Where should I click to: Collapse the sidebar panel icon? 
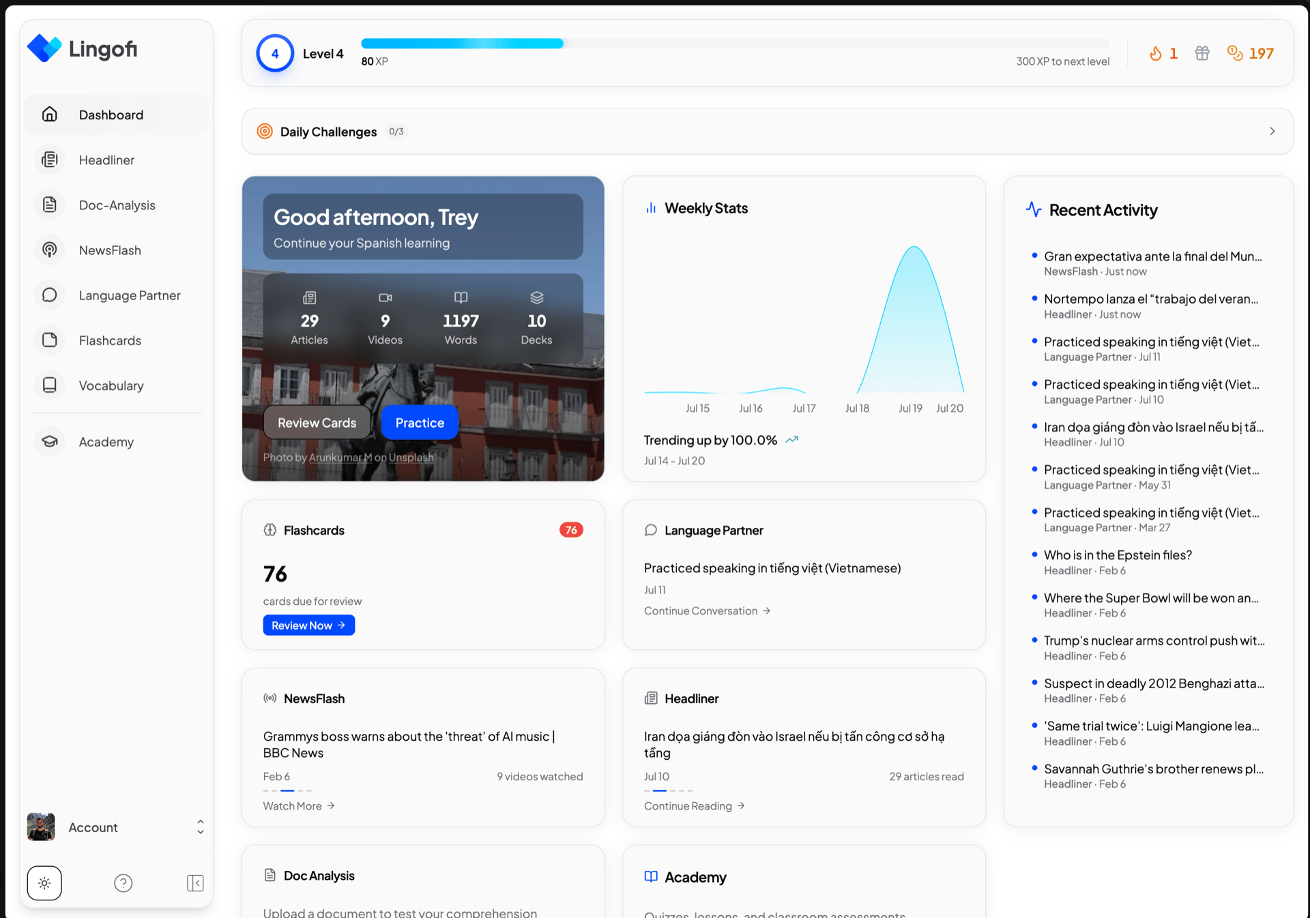[195, 883]
